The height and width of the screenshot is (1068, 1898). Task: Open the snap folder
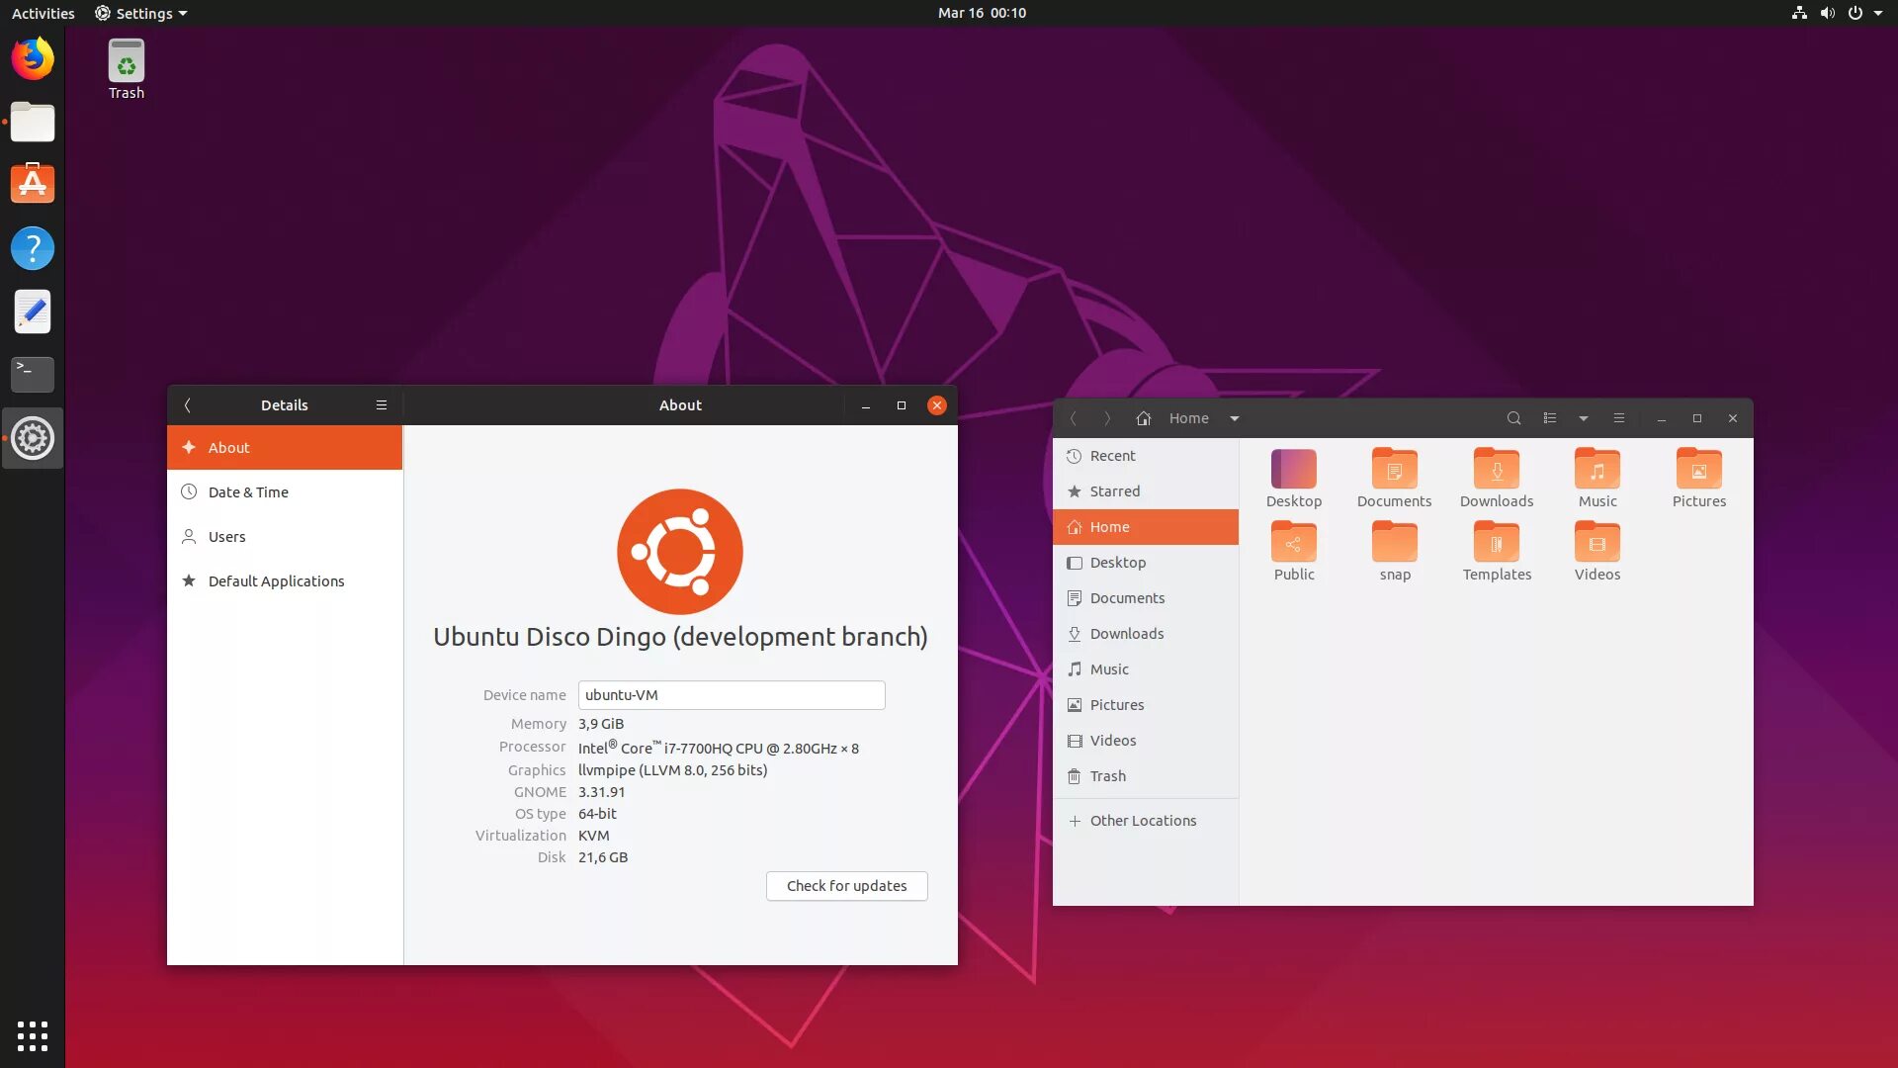(x=1394, y=544)
